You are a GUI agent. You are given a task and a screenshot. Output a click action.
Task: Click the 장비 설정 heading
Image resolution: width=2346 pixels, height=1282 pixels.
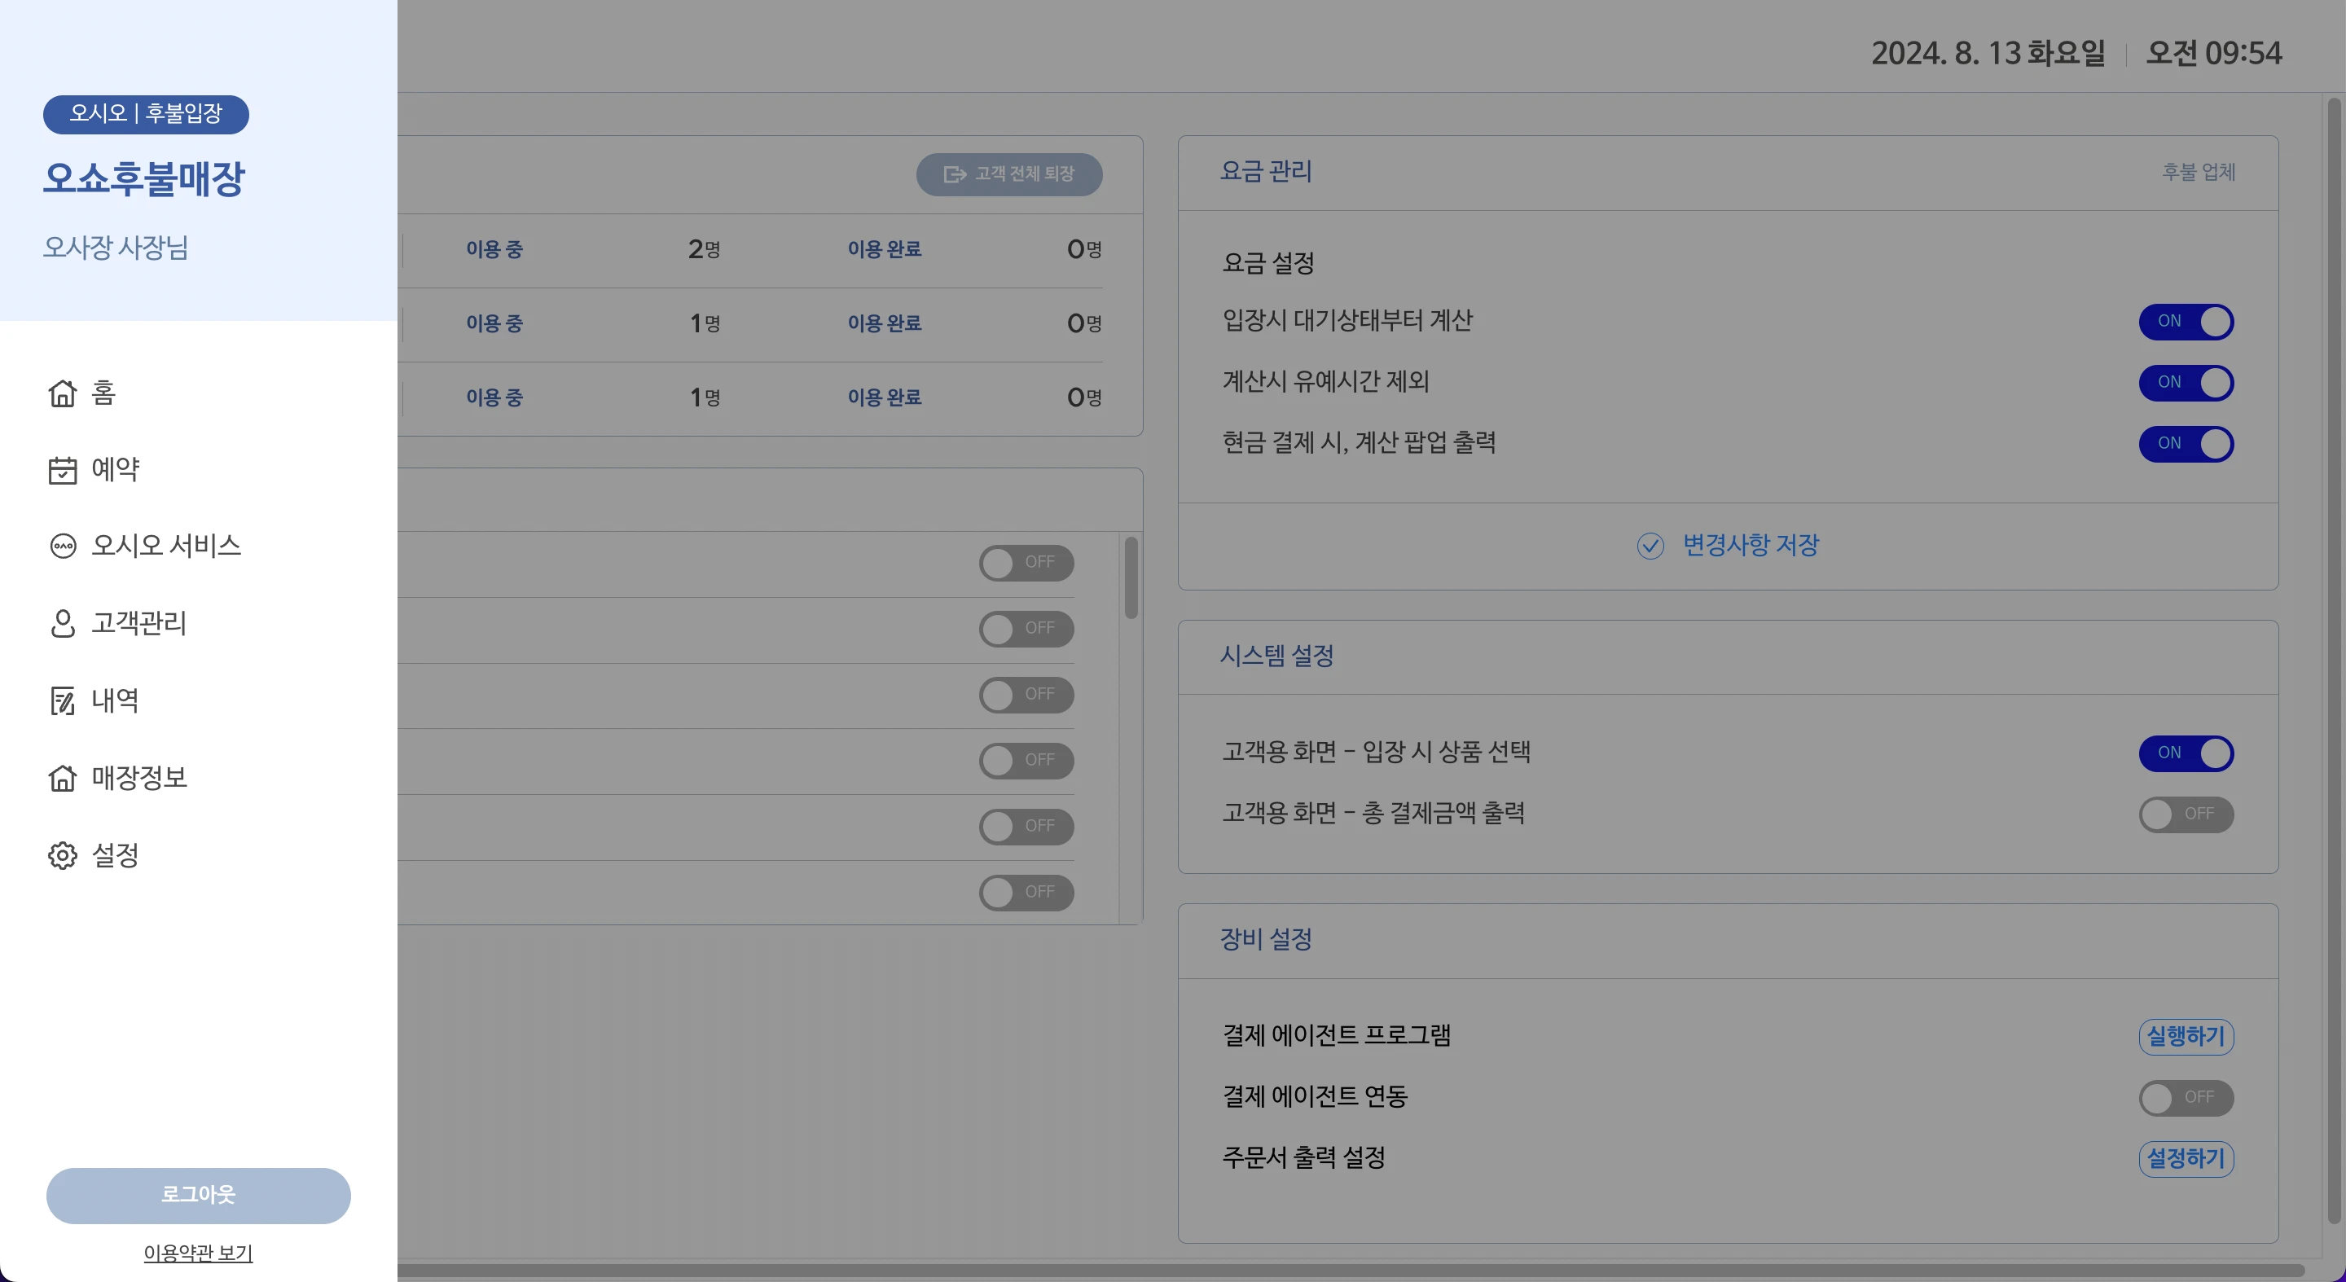[x=1265, y=939]
